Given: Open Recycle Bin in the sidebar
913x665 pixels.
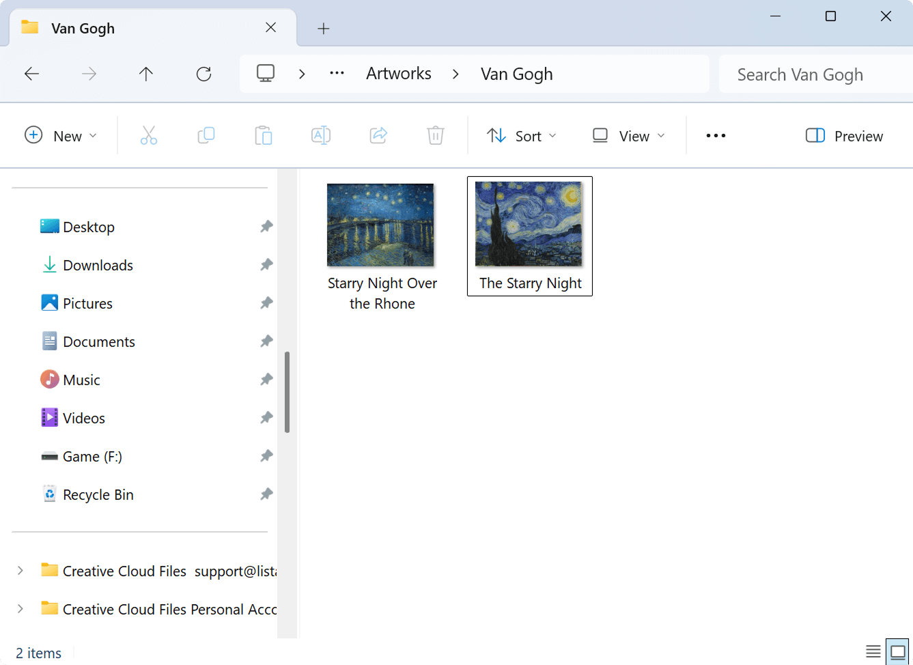Looking at the screenshot, I should (x=98, y=494).
